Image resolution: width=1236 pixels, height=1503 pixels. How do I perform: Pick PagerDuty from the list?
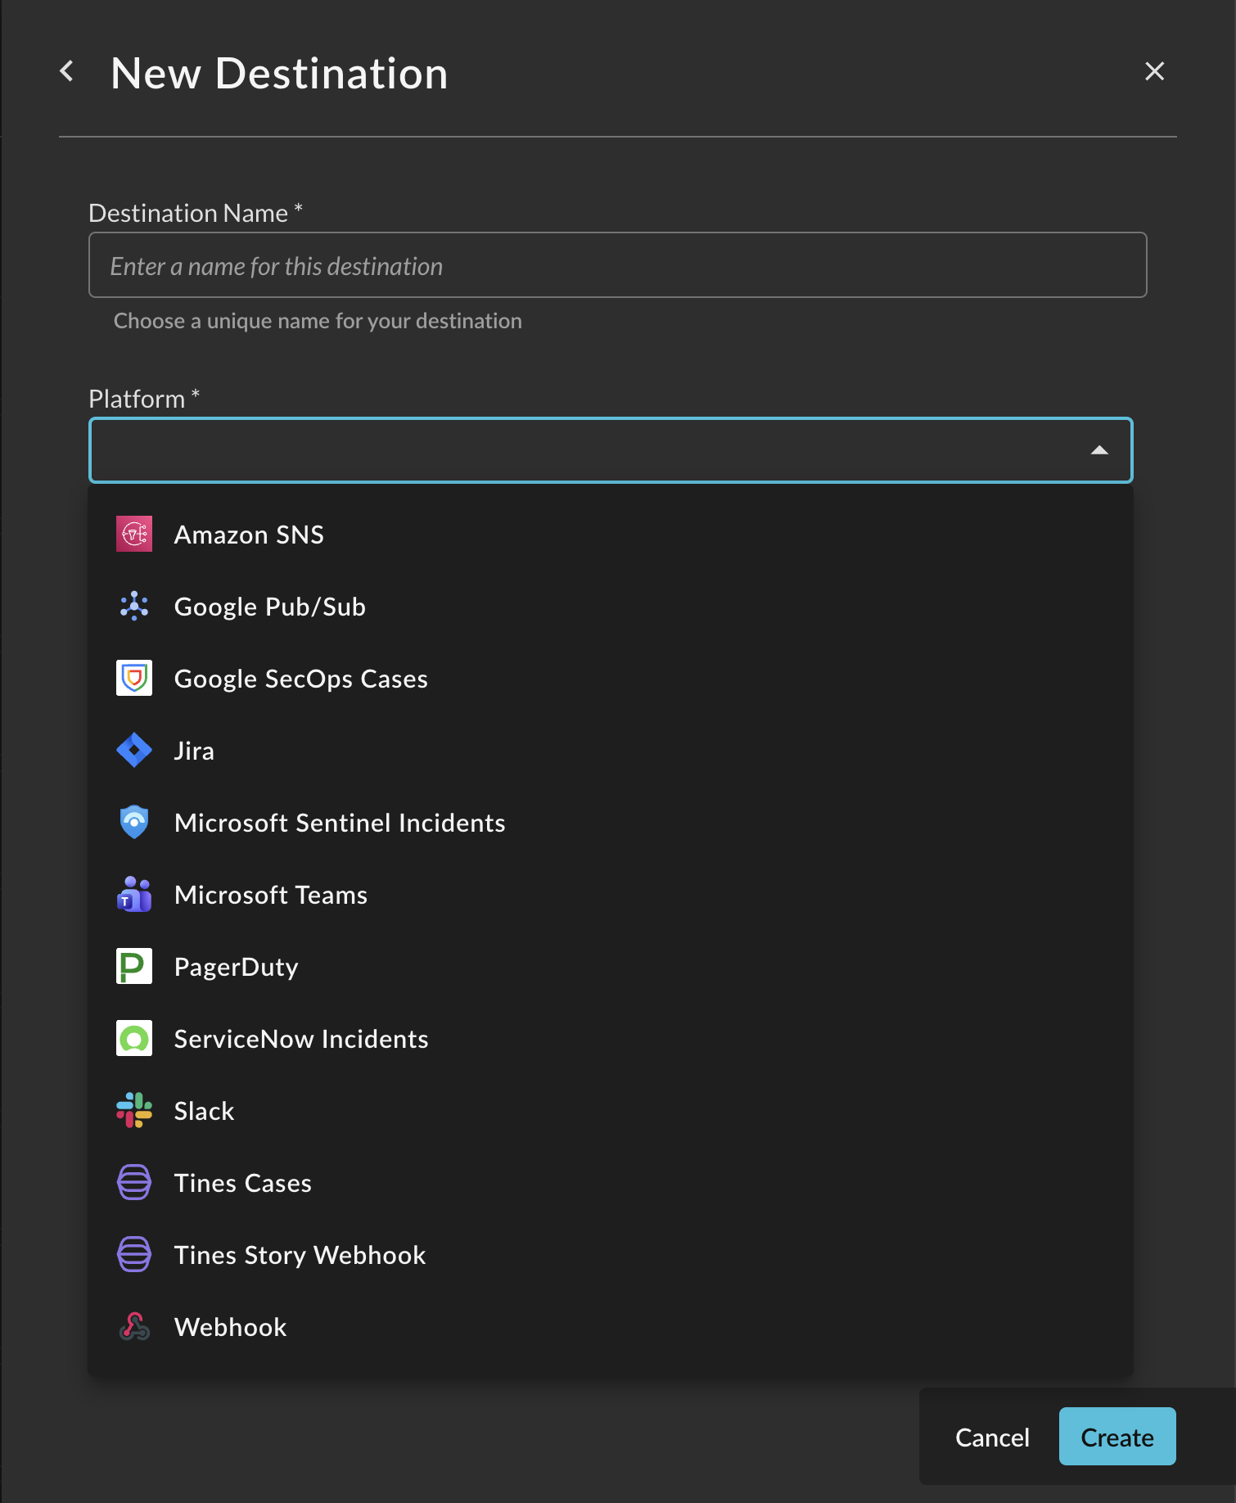(611, 967)
